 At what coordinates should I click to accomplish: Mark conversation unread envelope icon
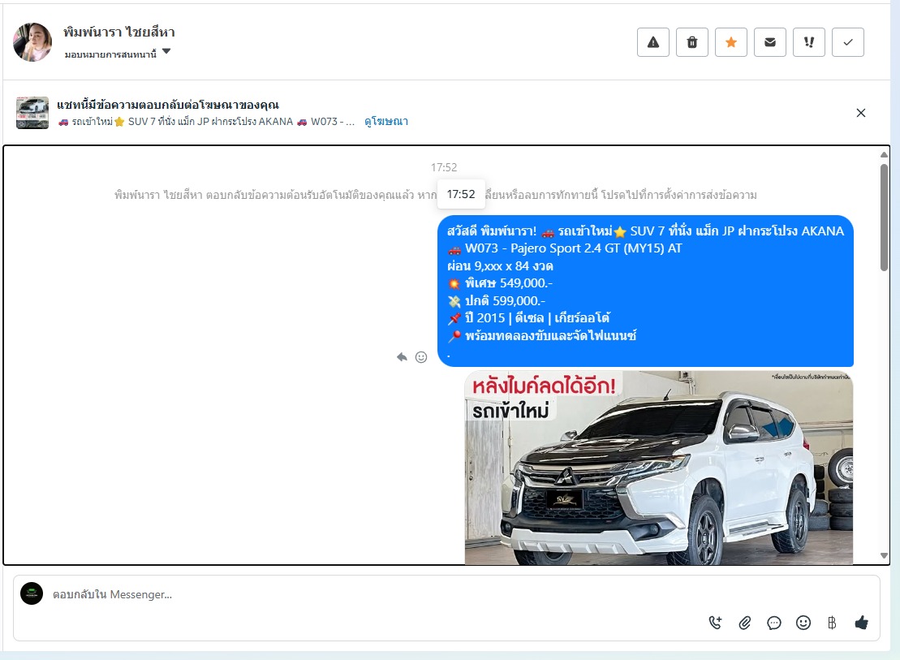(x=770, y=42)
